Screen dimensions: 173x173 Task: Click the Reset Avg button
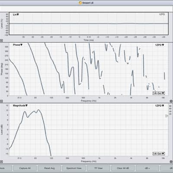click(49, 168)
